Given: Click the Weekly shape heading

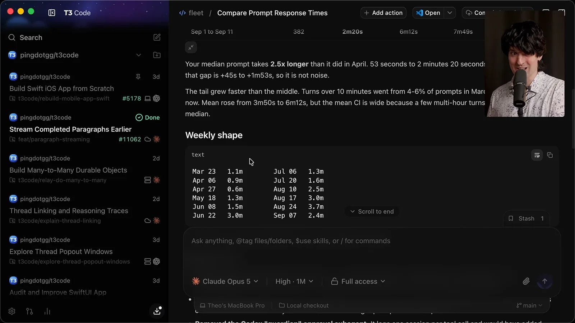Looking at the screenshot, I should point(214,135).
